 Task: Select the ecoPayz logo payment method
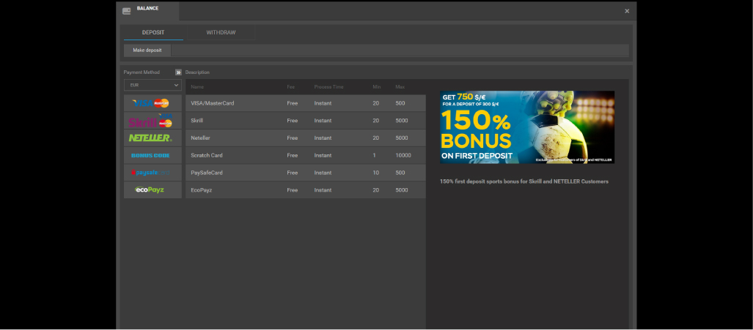153,190
